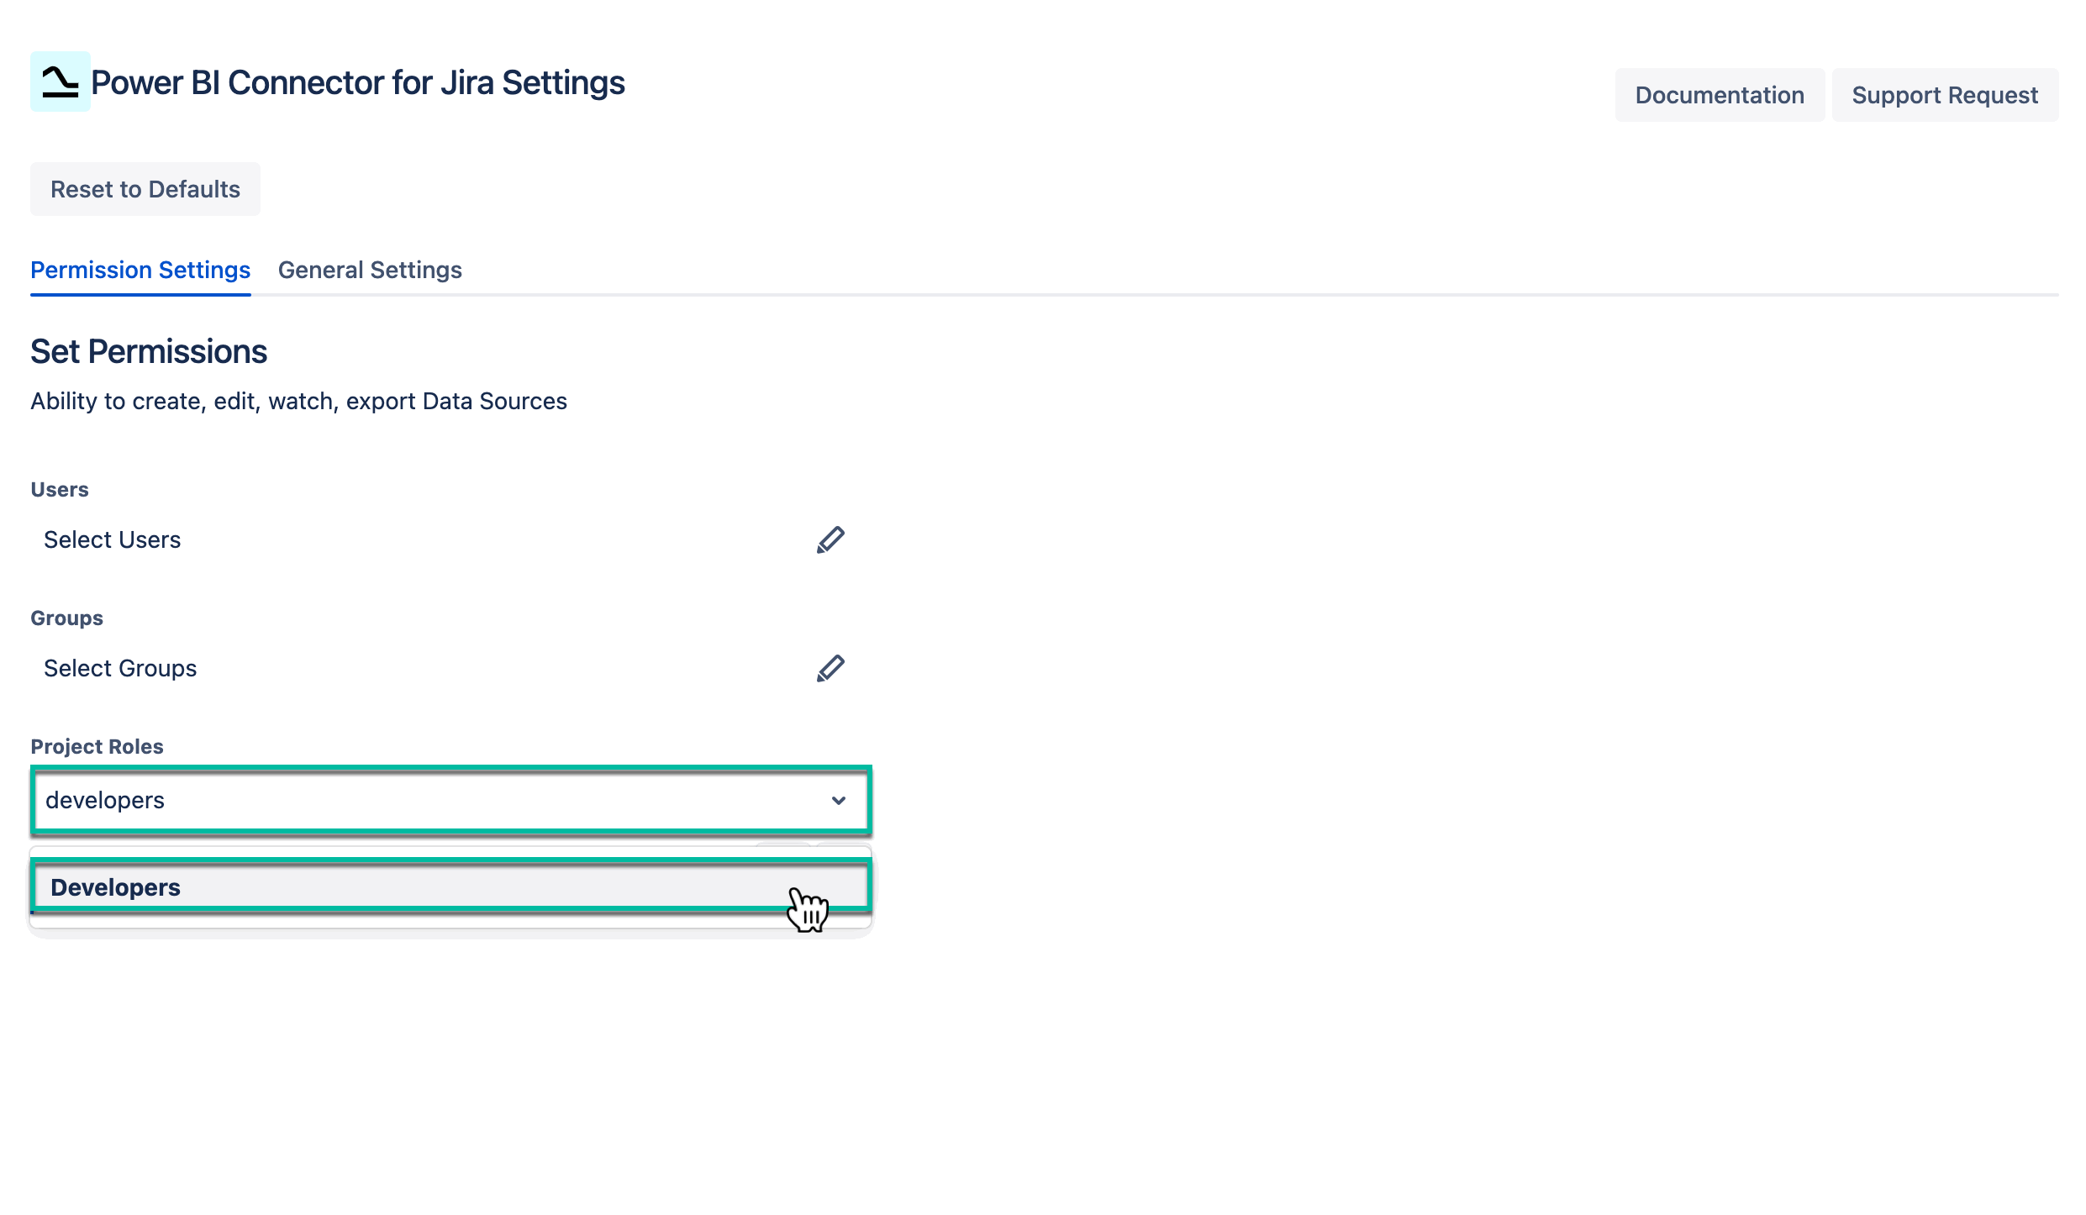
Task: Switch to the General Settings tab
Action: click(370, 270)
